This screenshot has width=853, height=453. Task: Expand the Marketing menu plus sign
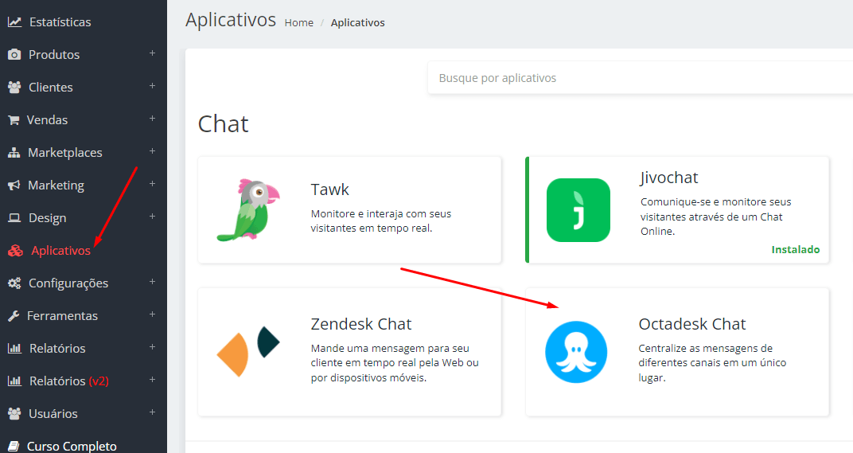coord(152,184)
